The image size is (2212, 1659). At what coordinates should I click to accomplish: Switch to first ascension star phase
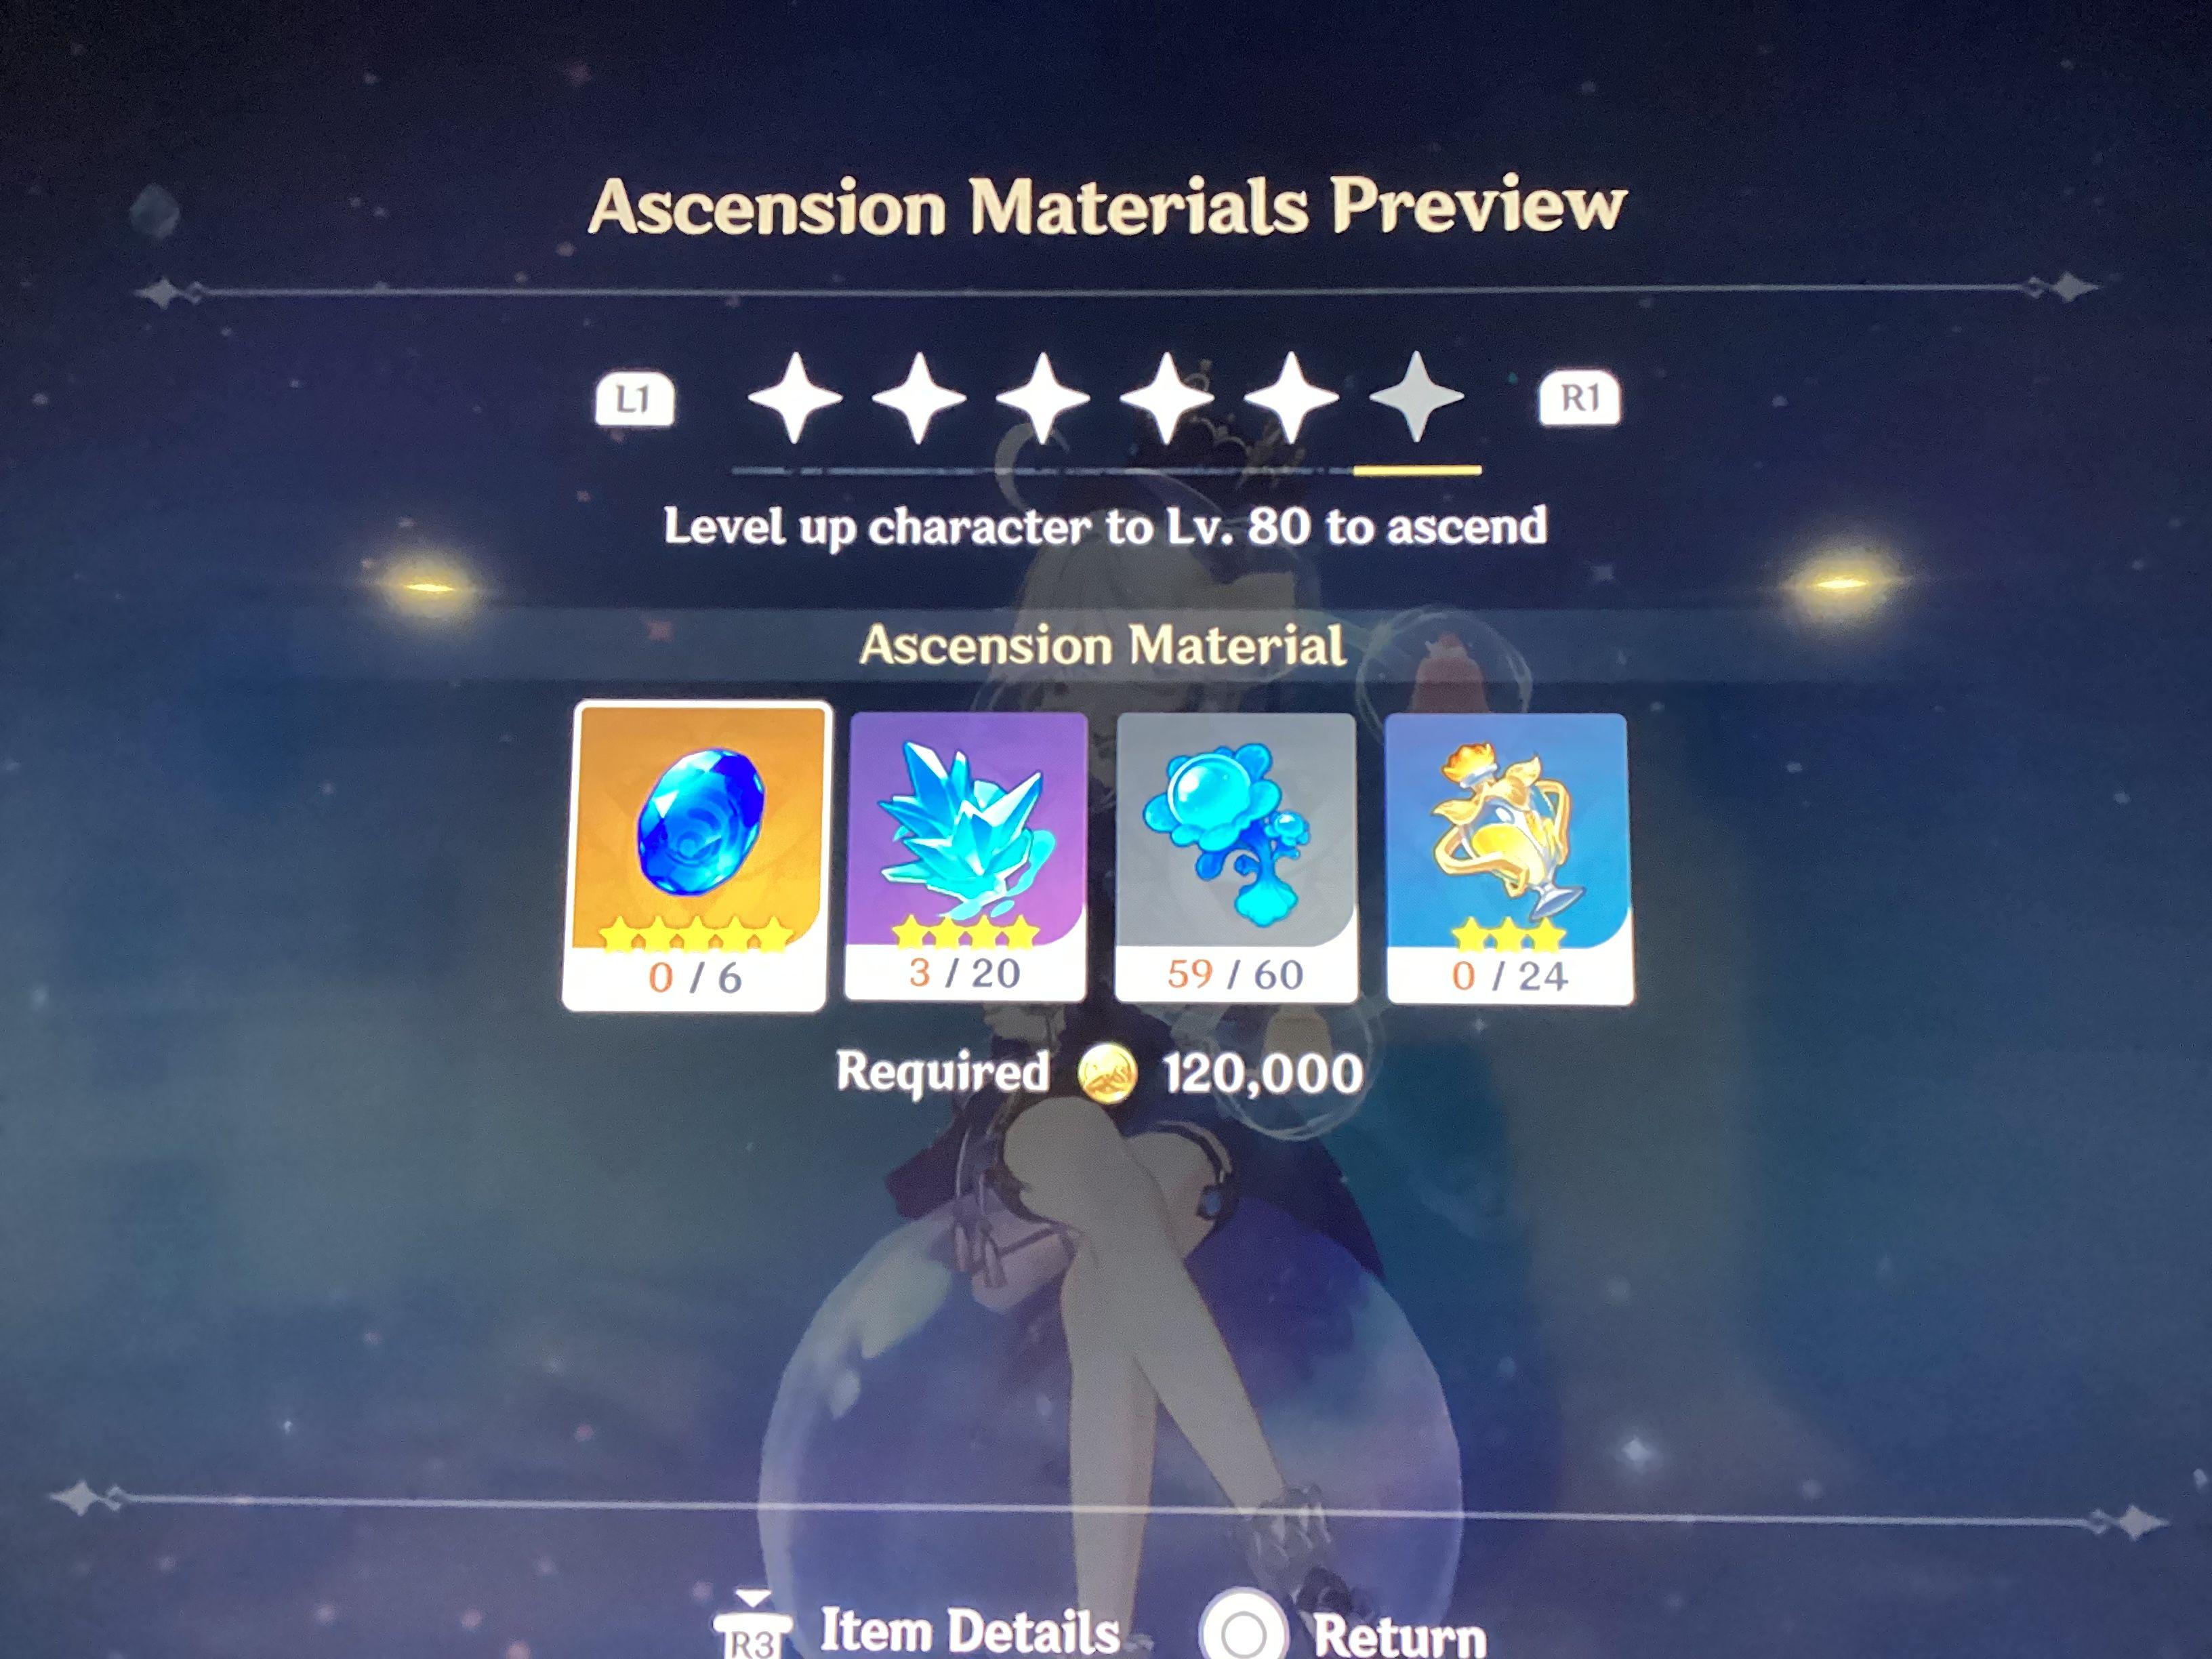[x=795, y=397]
